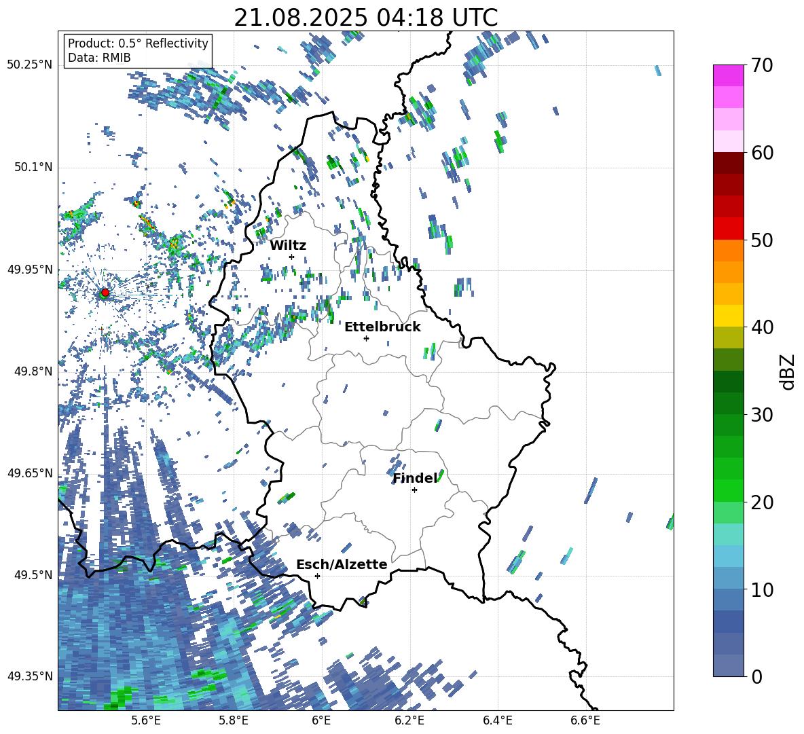The image size is (804, 734).
Task: Click the 49.95°N latitude tick label
Action: 31,270
